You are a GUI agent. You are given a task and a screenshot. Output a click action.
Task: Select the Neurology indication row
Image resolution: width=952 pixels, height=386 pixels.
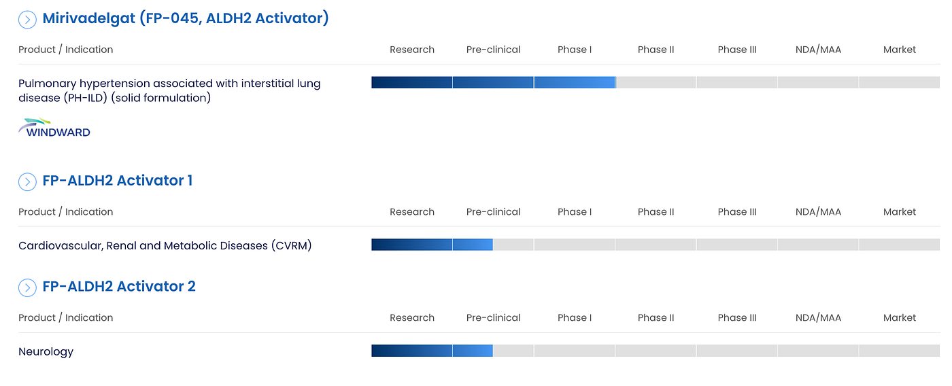click(46, 351)
